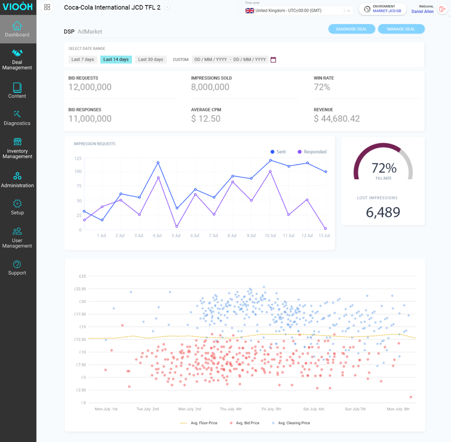
Task: Open Diagnostics magic wand icon
Action: click(x=17, y=114)
